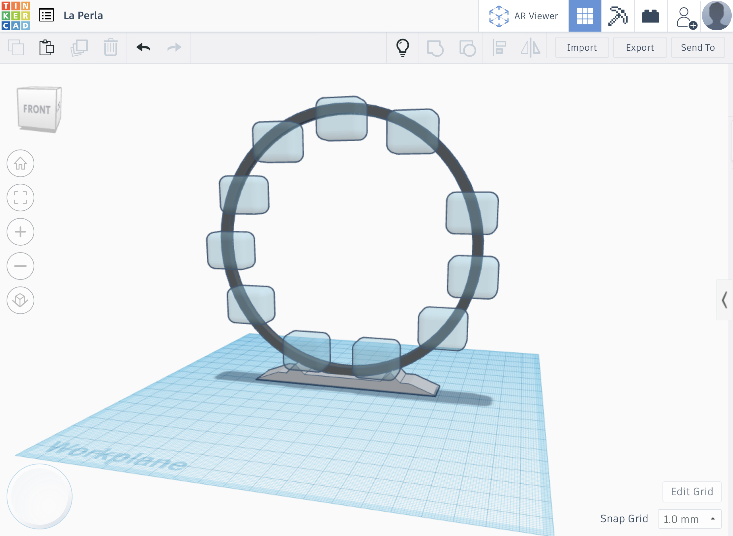The image size is (733, 536).
Task: Zoom in with the plus button
Action: tap(20, 232)
